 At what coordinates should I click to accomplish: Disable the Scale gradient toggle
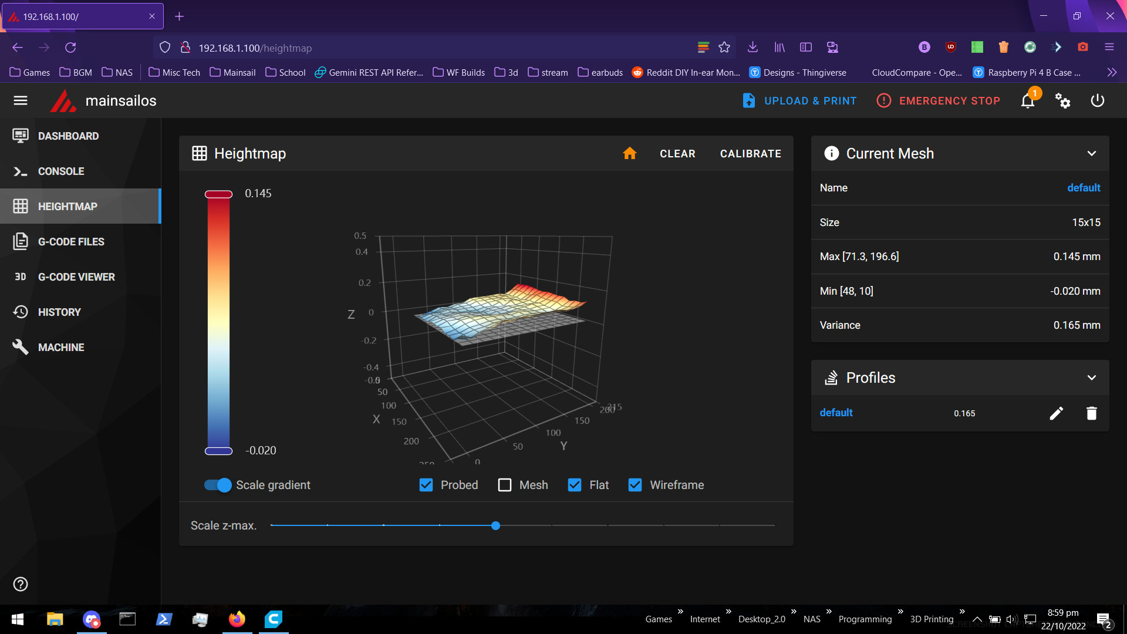[217, 485]
